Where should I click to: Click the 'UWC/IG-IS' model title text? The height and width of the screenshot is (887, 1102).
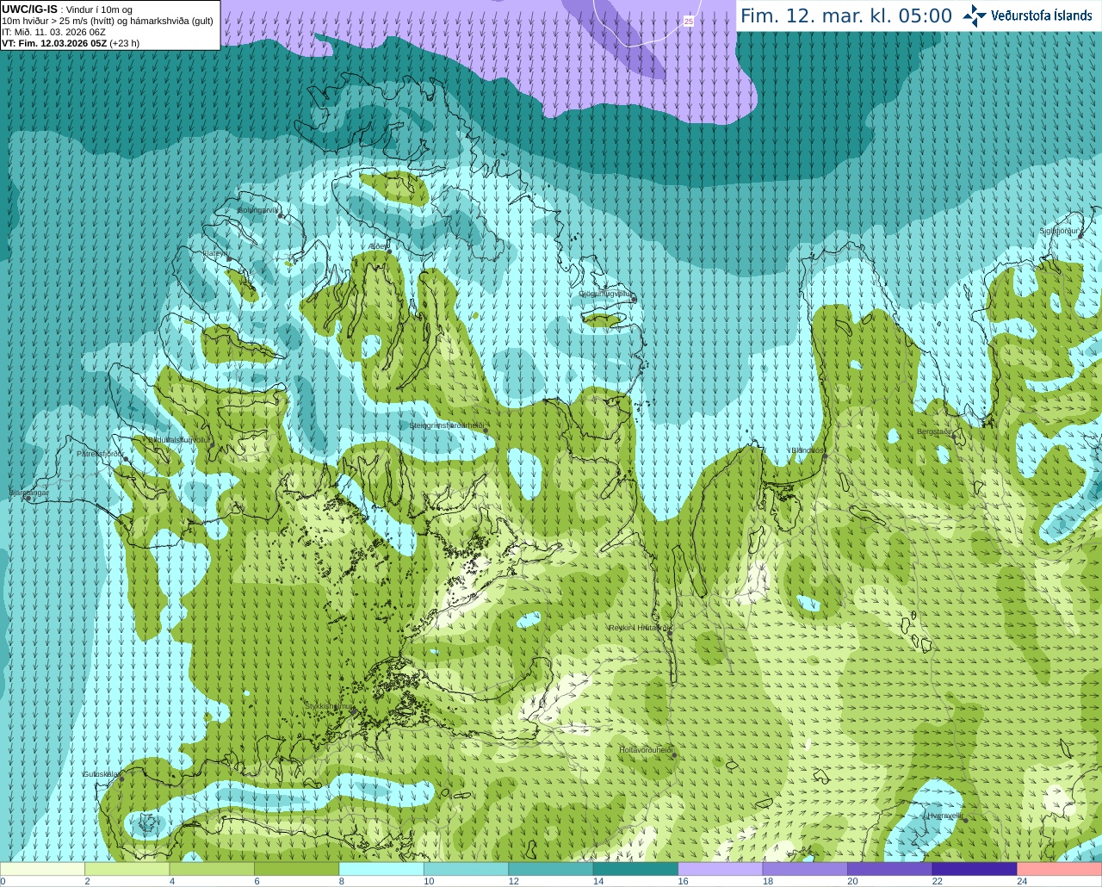click(29, 9)
